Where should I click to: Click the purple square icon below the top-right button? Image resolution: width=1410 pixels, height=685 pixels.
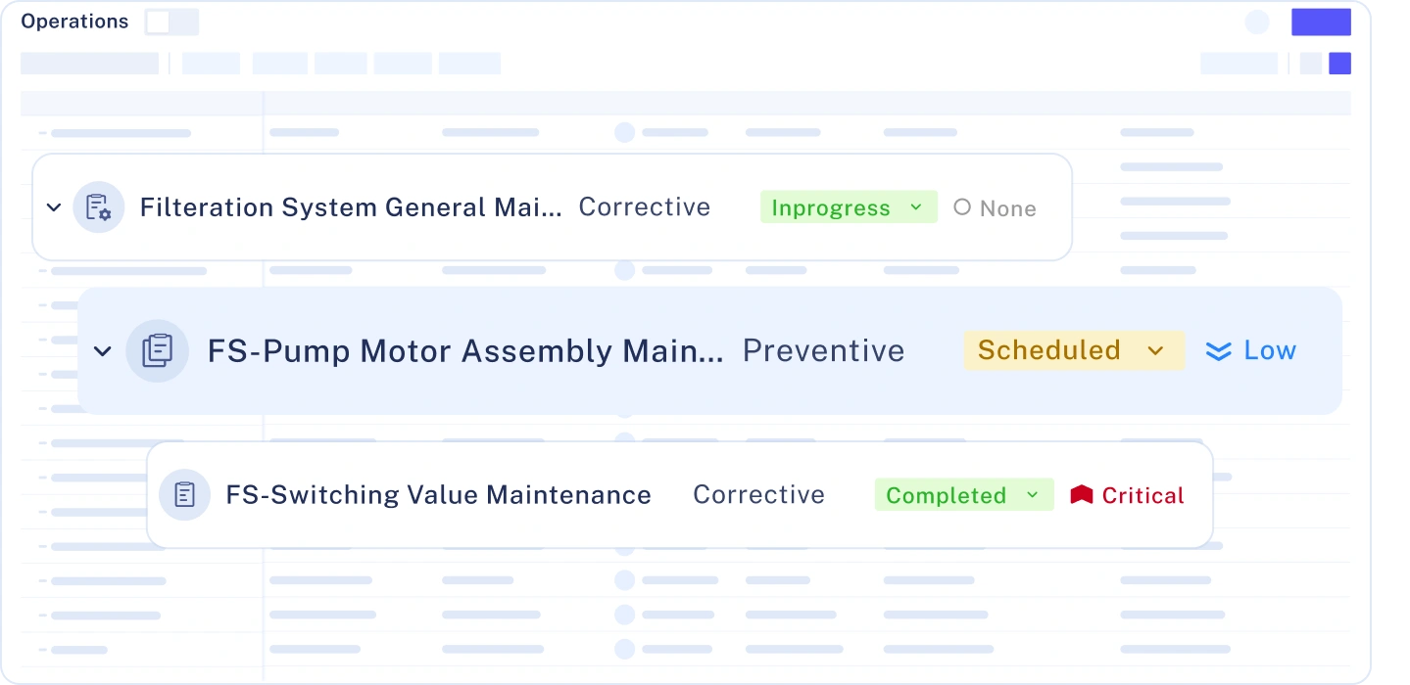point(1339,64)
